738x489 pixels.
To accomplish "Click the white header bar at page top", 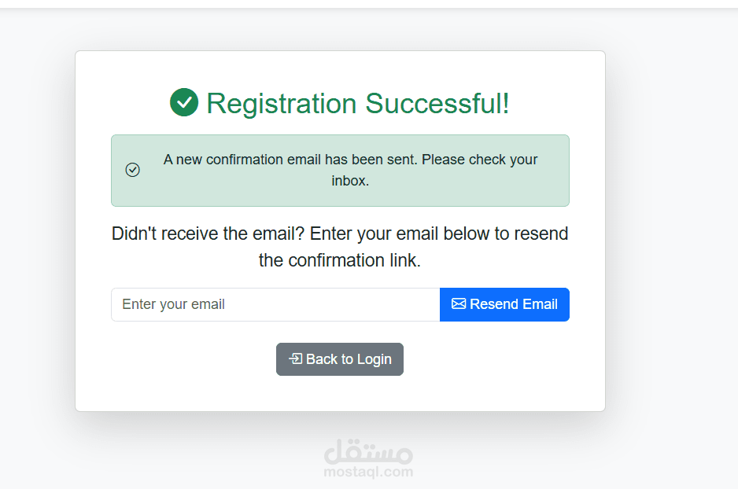I will [x=369, y=3].
